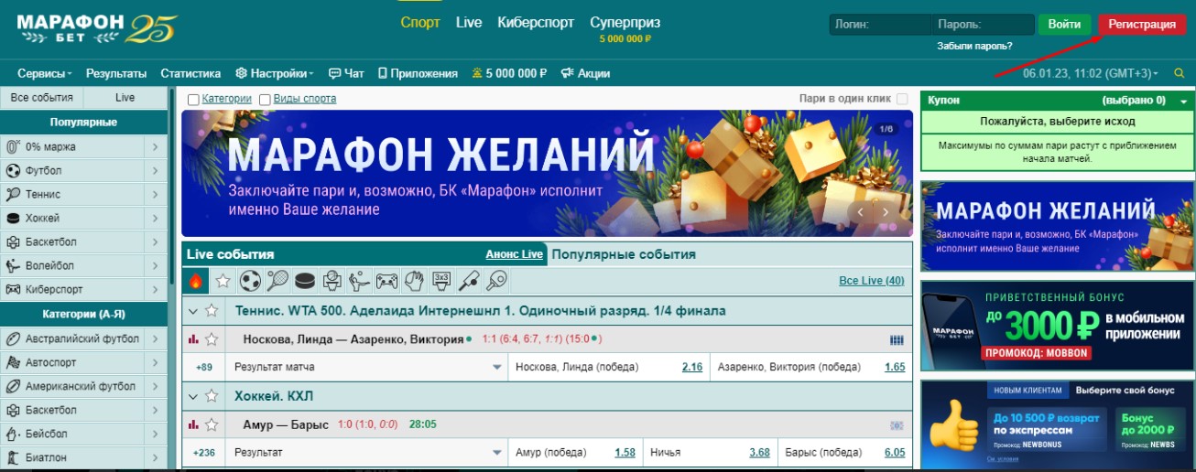Open Результаты in the menu bar
Viewport: 1196px width, 472px height.
(116, 73)
